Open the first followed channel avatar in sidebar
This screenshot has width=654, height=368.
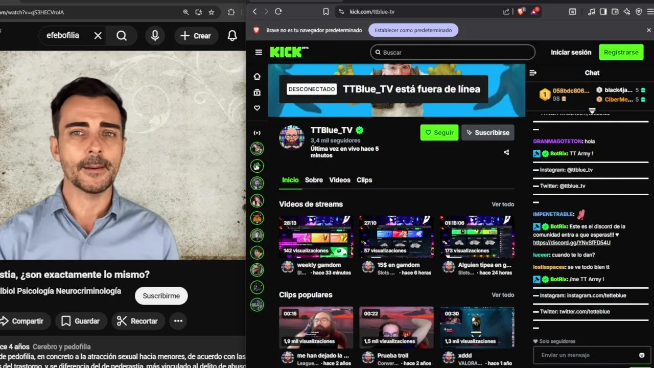[x=257, y=149]
